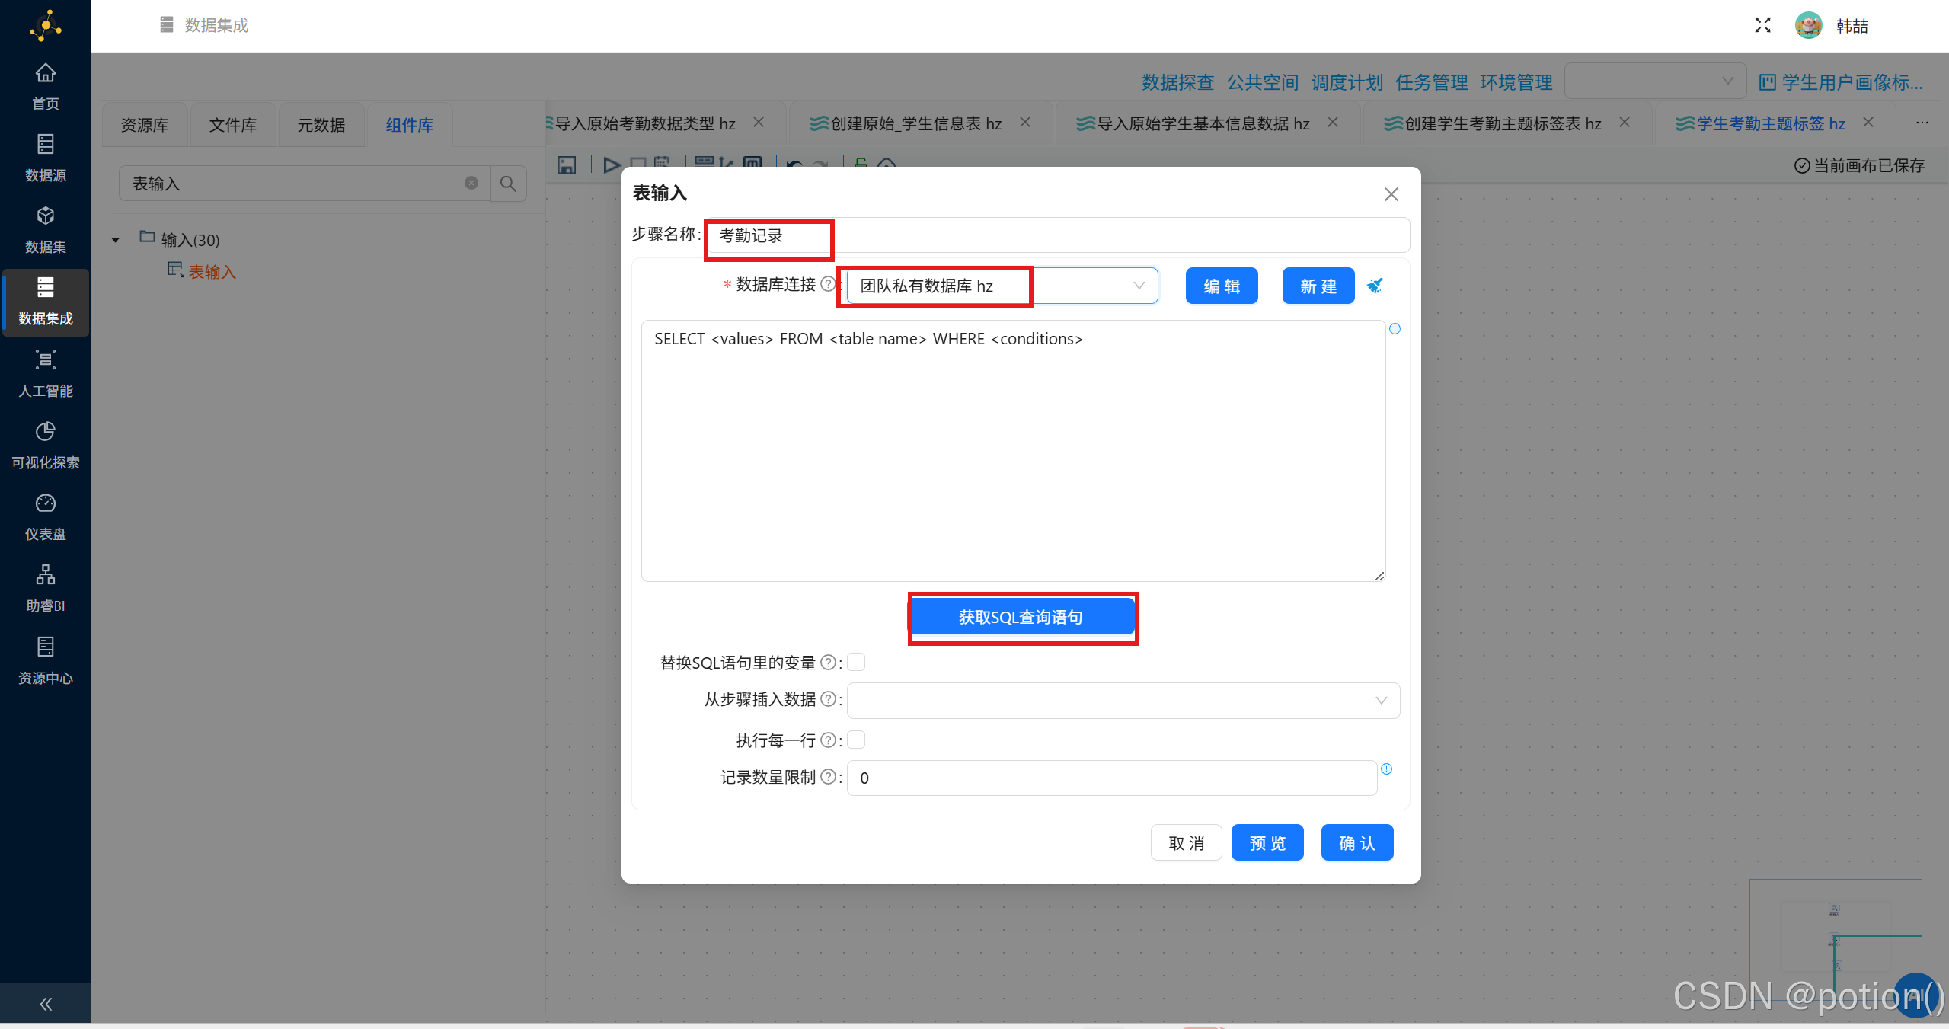1949x1029 pixels.
Task: Switch to 组件库 tab
Action: (x=409, y=125)
